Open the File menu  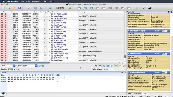pyautogui.click(x=22, y=1)
